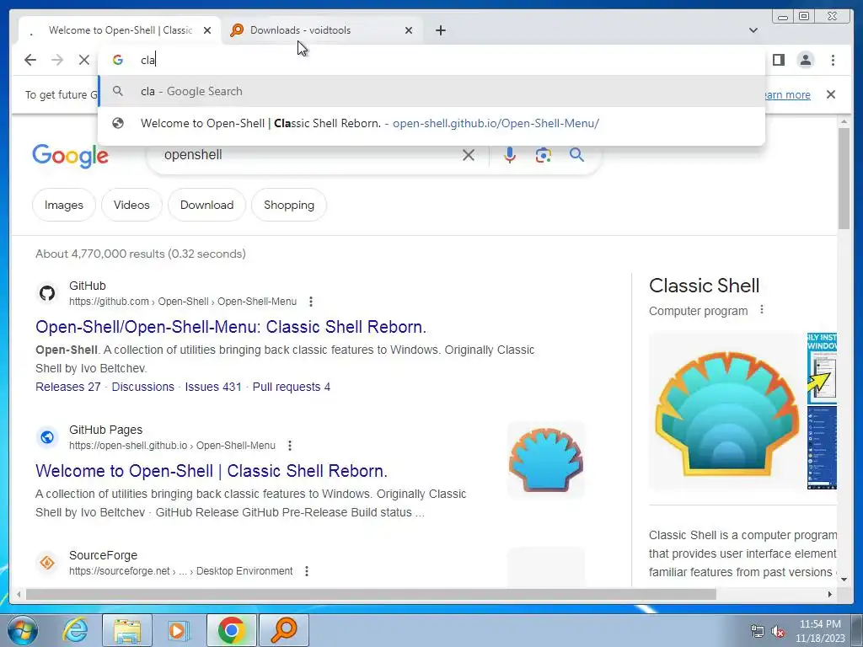The image size is (863, 647).
Task: Click the SourceForge favicon
Action: 47,563
